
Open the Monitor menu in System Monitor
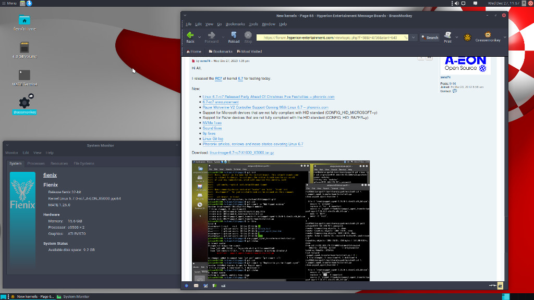tap(11, 153)
